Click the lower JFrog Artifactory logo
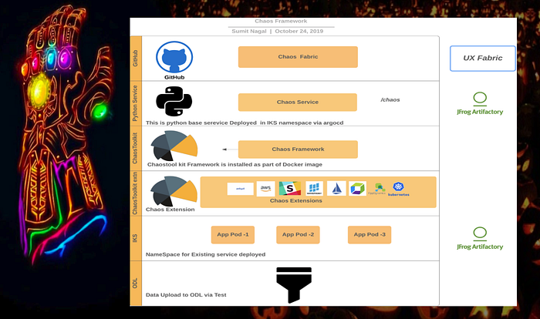This screenshot has height=319, width=540. tap(480, 238)
